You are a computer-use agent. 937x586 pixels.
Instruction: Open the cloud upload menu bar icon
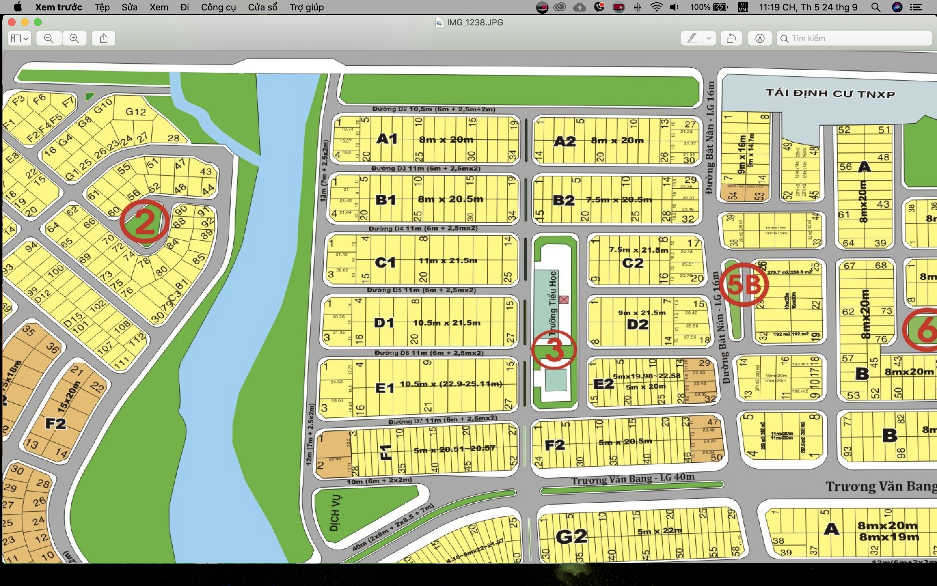click(x=579, y=7)
